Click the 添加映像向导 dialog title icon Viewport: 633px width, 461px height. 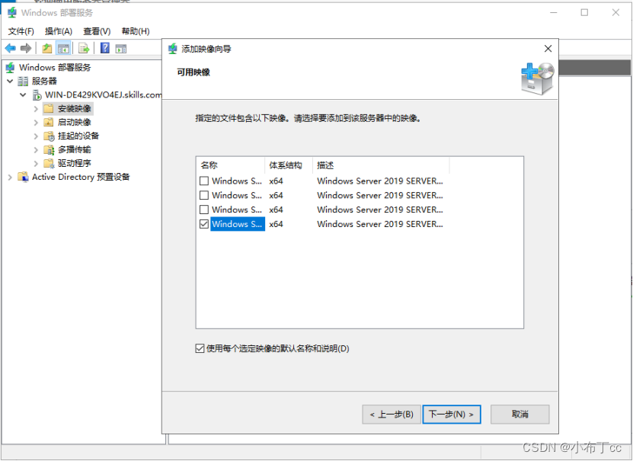172,49
